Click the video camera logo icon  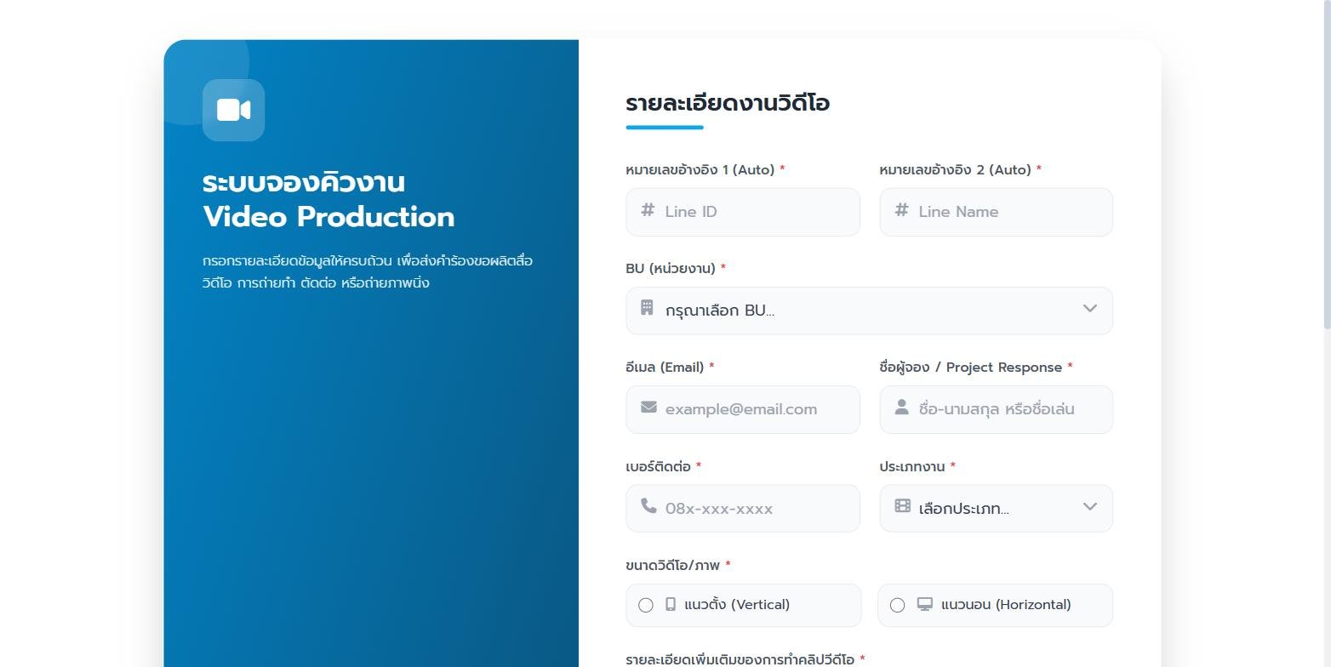point(233,110)
